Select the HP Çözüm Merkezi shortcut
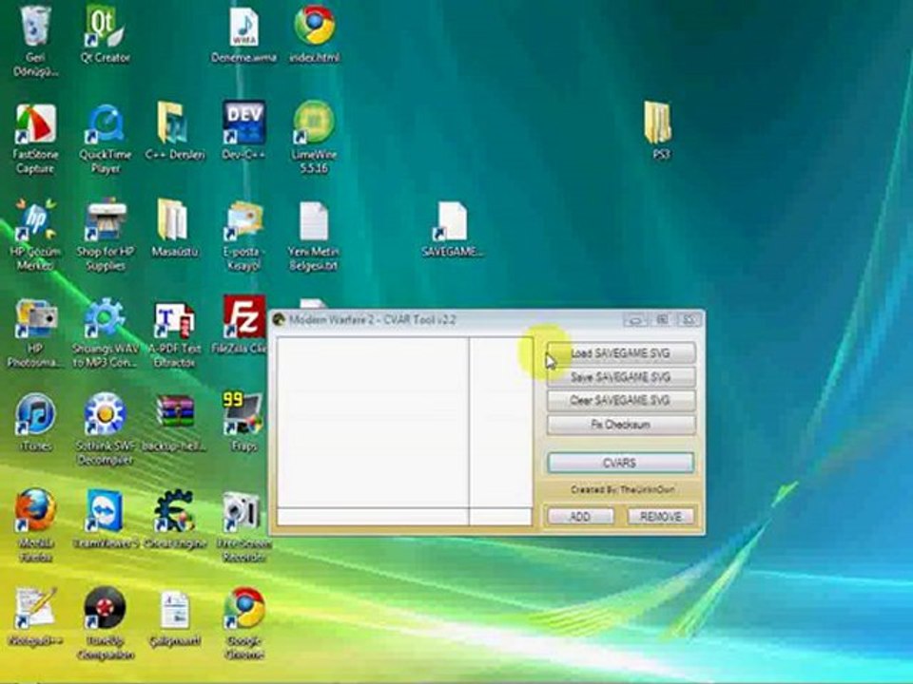 35,235
